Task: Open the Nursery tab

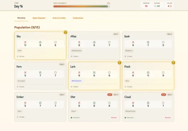Action: (21, 18)
